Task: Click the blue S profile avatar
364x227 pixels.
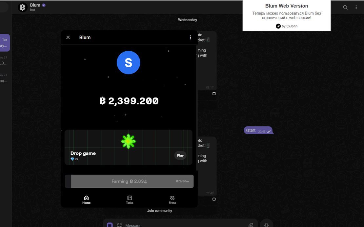Action: [x=128, y=62]
